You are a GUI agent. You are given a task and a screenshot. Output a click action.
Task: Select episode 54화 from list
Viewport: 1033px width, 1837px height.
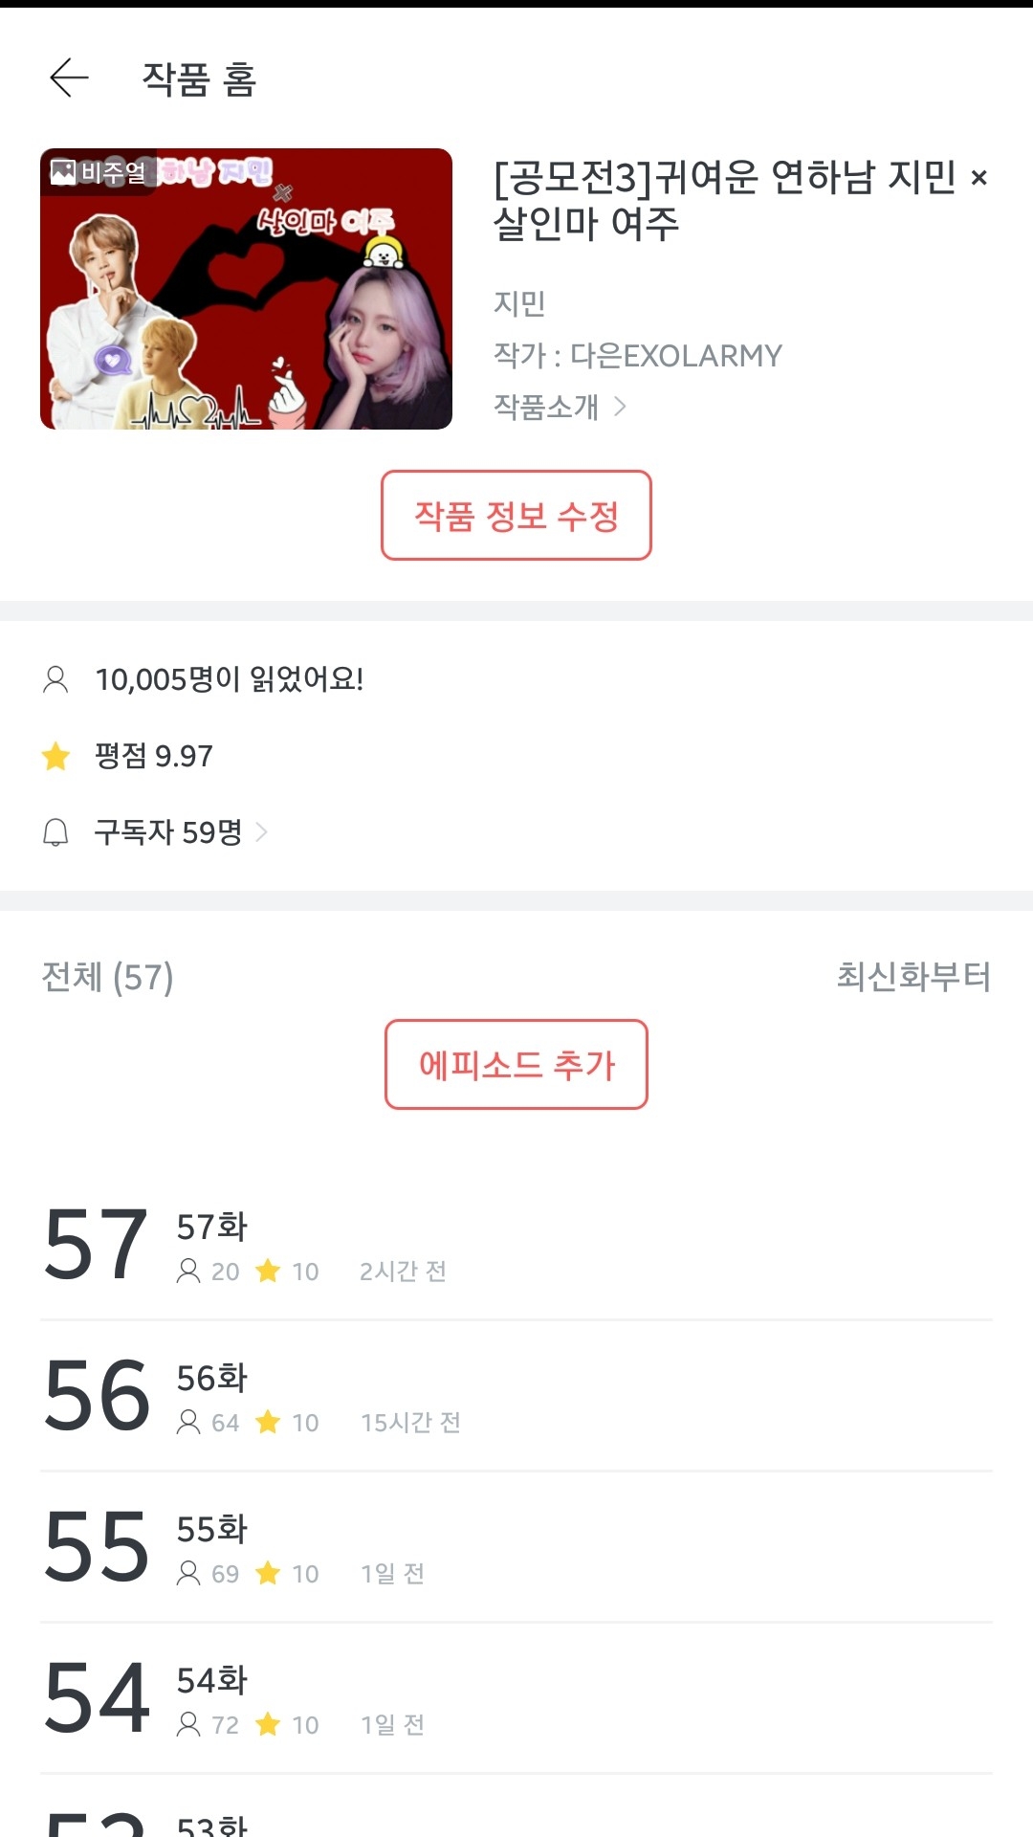(x=212, y=1680)
